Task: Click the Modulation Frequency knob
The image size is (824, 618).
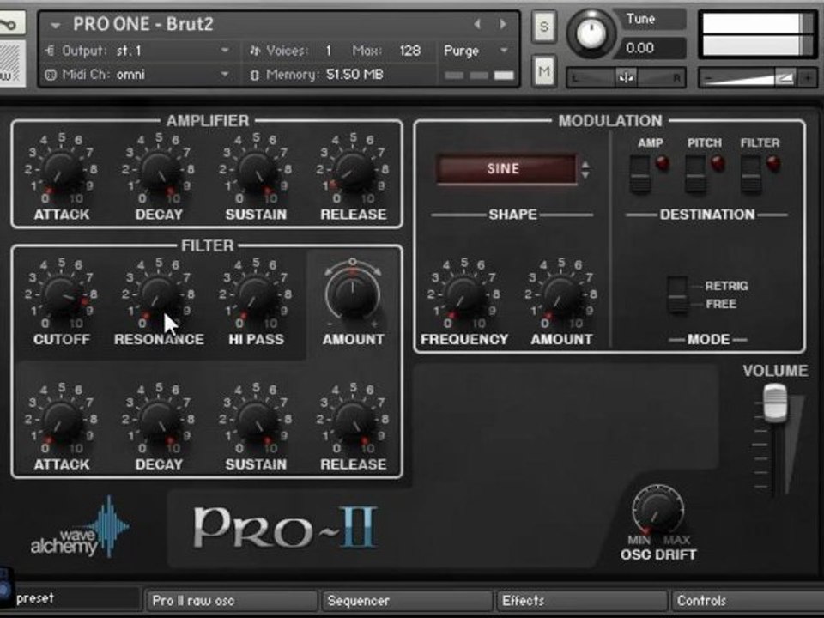Action: pos(464,294)
